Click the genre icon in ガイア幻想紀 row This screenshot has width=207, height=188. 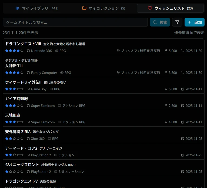coord(59,105)
